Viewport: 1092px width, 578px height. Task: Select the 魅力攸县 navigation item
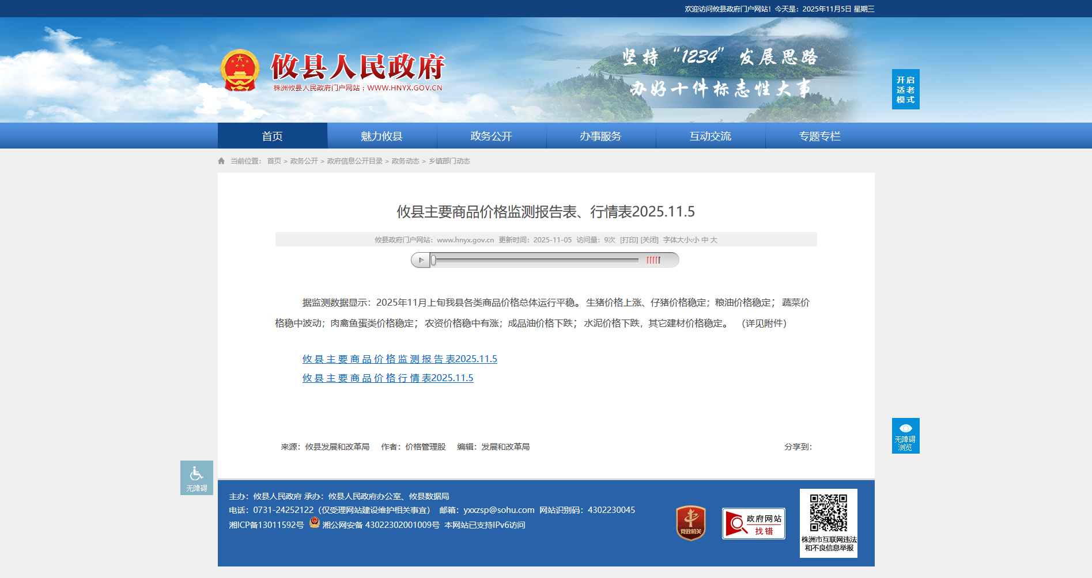pyautogui.click(x=381, y=136)
